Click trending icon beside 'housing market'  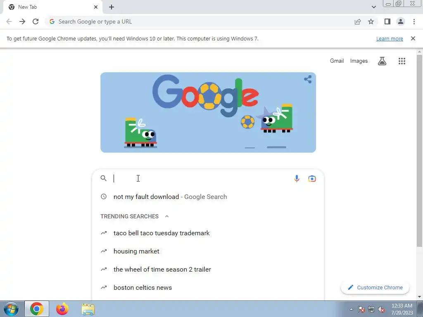(x=104, y=251)
